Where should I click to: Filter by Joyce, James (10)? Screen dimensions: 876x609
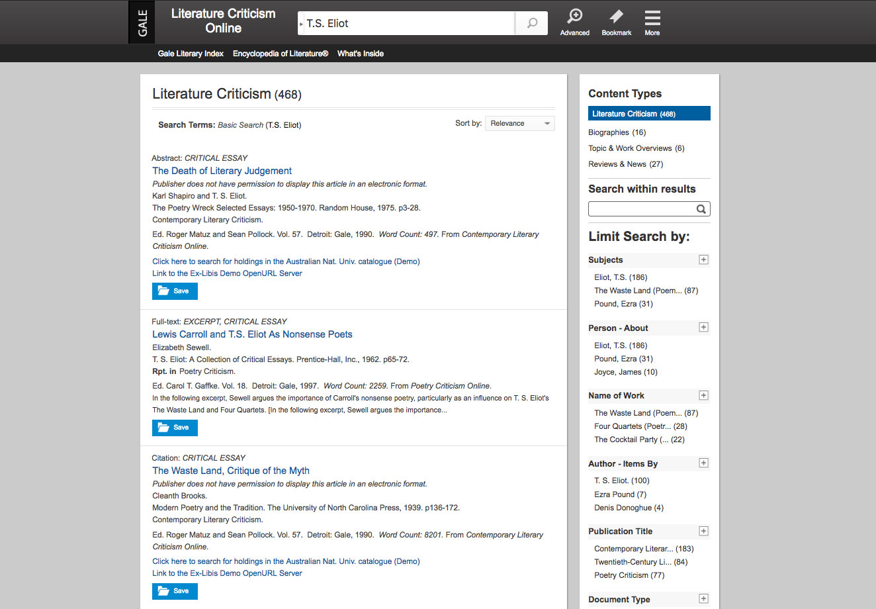coord(626,372)
